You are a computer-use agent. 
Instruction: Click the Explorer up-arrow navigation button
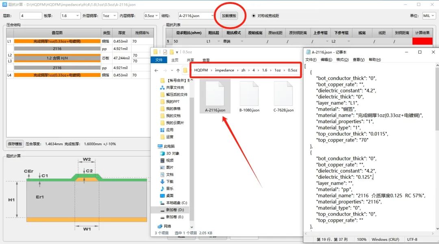point(178,70)
